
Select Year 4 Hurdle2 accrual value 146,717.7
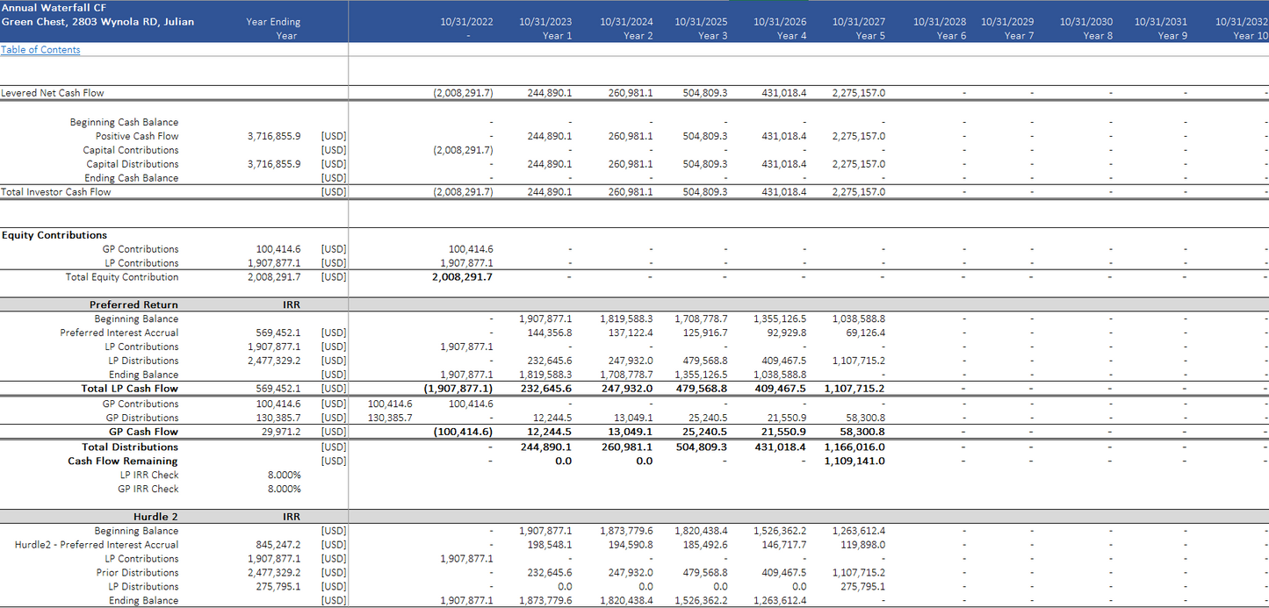pos(780,545)
